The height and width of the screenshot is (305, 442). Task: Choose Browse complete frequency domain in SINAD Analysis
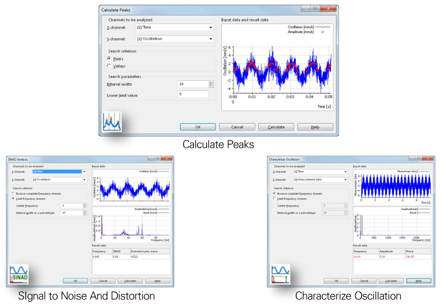point(13,194)
